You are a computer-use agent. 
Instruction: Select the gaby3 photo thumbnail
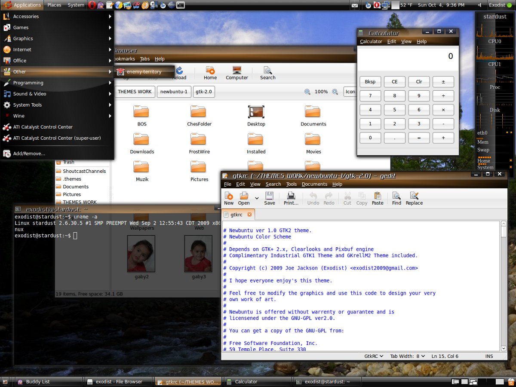pos(198,254)
